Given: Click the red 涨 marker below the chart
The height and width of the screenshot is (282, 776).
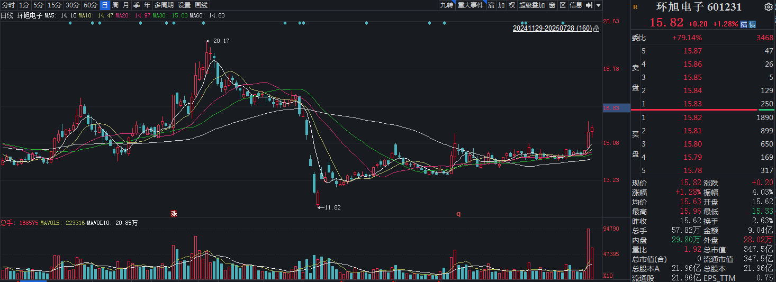Looking at the screenshot, I should click(x=173, y=214).
